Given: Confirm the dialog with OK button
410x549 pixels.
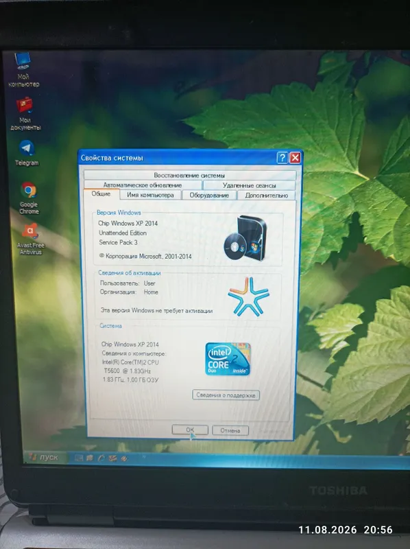Looking at the screenshot, I should (x=190, y=430).
